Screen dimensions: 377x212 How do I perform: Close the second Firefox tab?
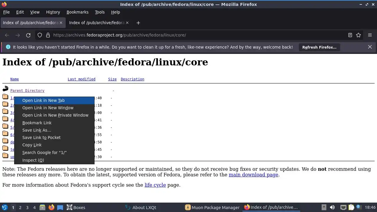(127, 23)
